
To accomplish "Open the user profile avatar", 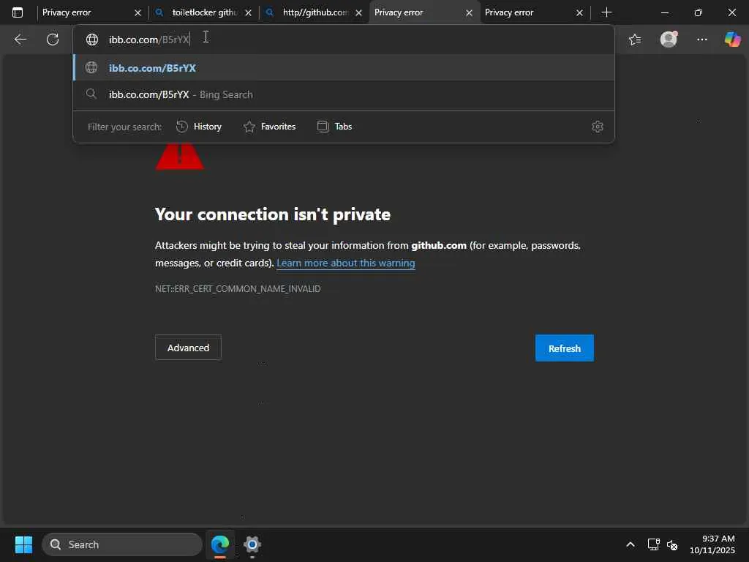I will click(x=669, y=40).
